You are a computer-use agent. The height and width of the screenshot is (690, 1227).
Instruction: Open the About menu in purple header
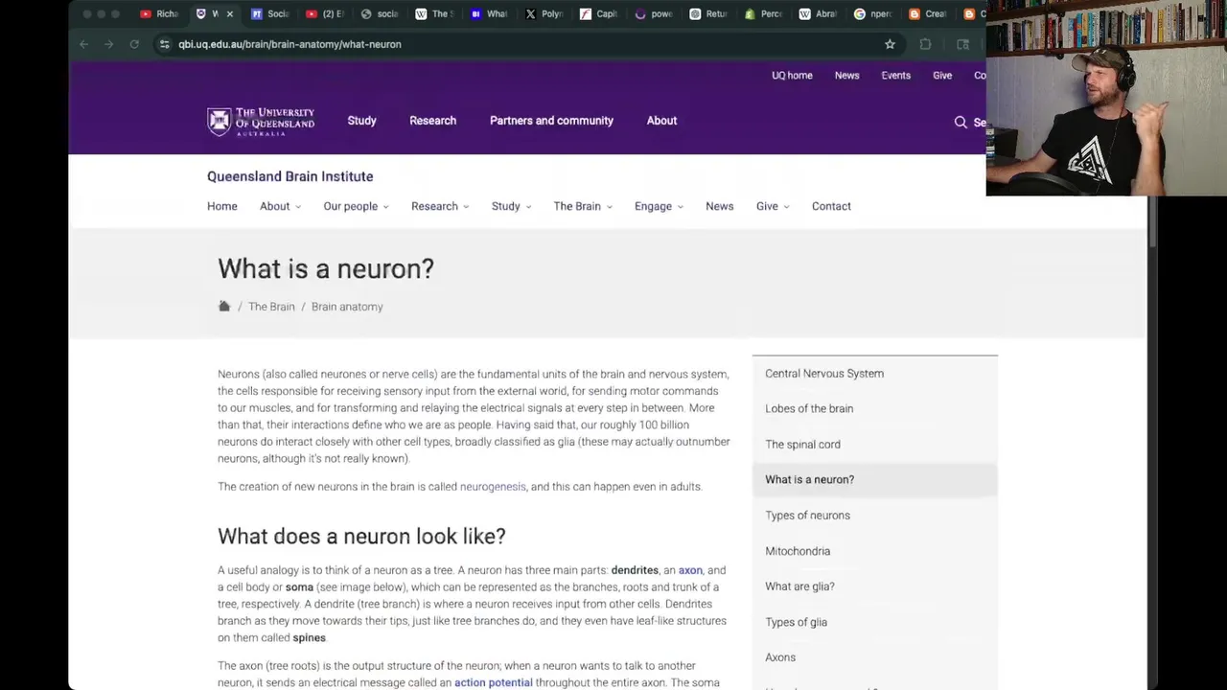[x=661, y=121]
